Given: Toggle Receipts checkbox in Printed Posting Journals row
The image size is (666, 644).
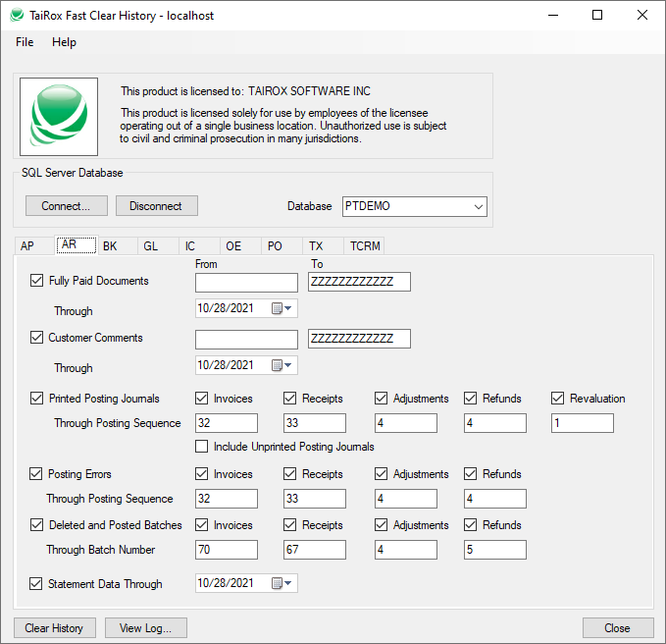Looking at the screenshot, I should (289, 399).
